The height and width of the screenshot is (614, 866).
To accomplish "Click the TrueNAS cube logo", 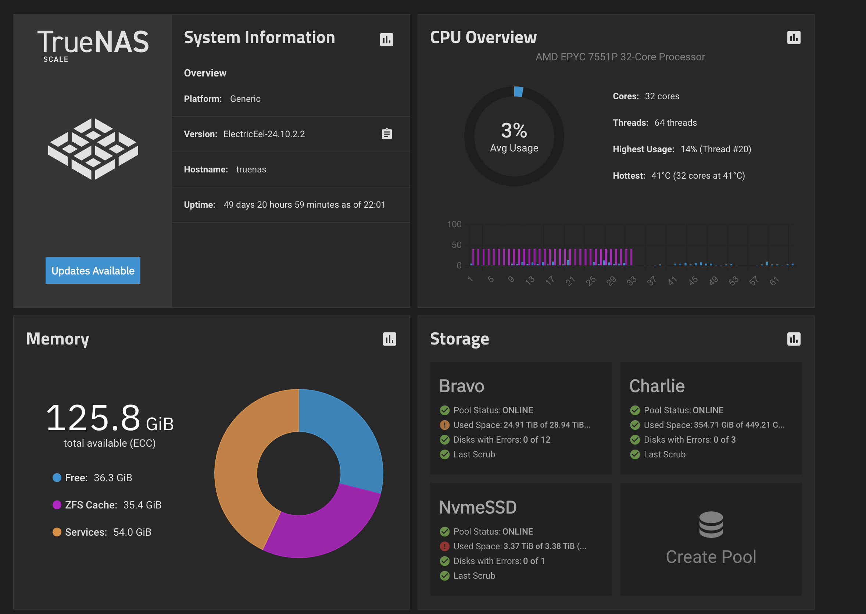I will tap(93, 149).
